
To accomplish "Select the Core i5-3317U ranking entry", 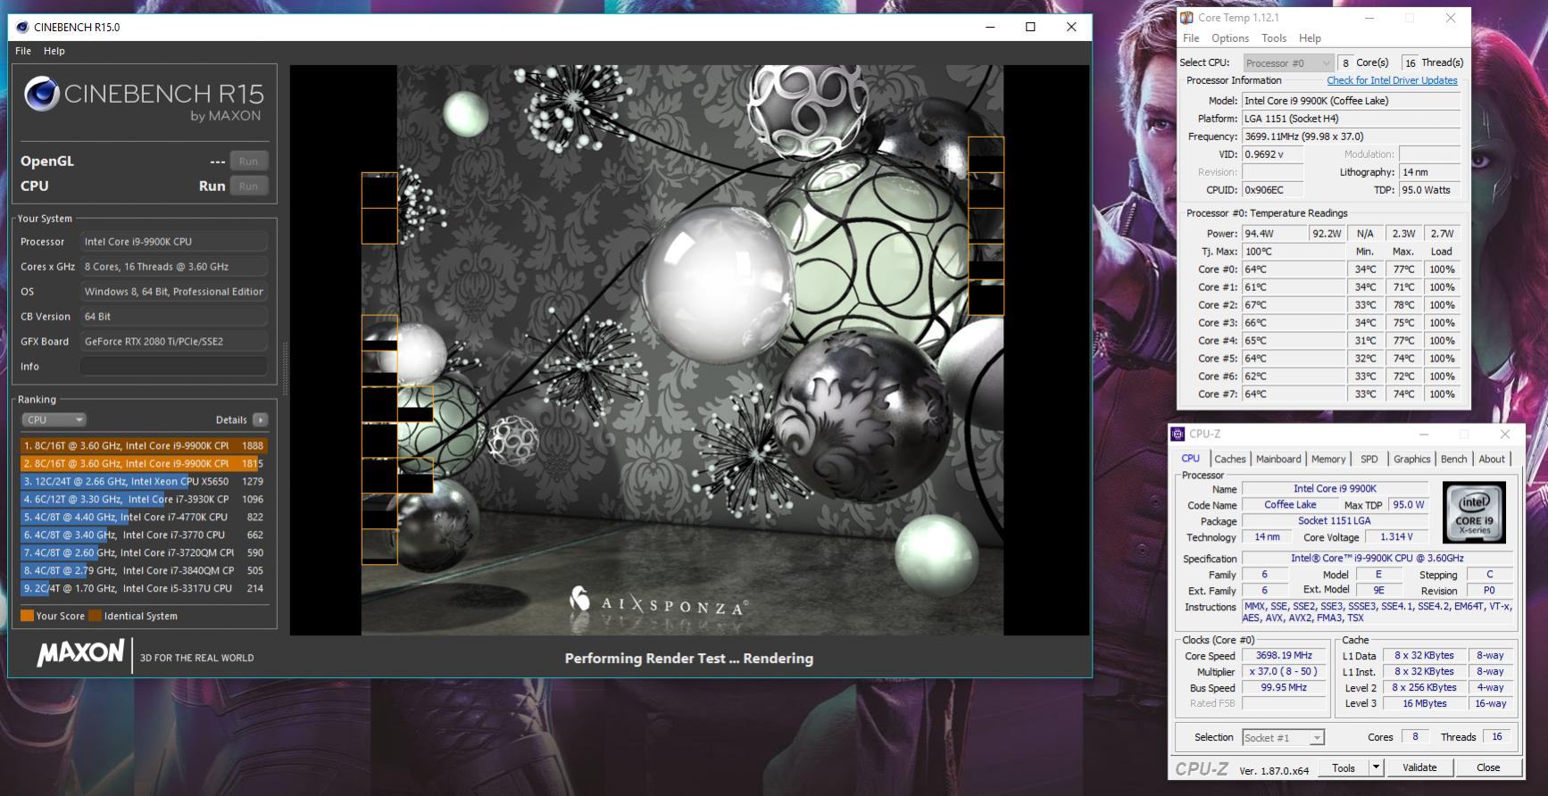I will pos(144,588).
